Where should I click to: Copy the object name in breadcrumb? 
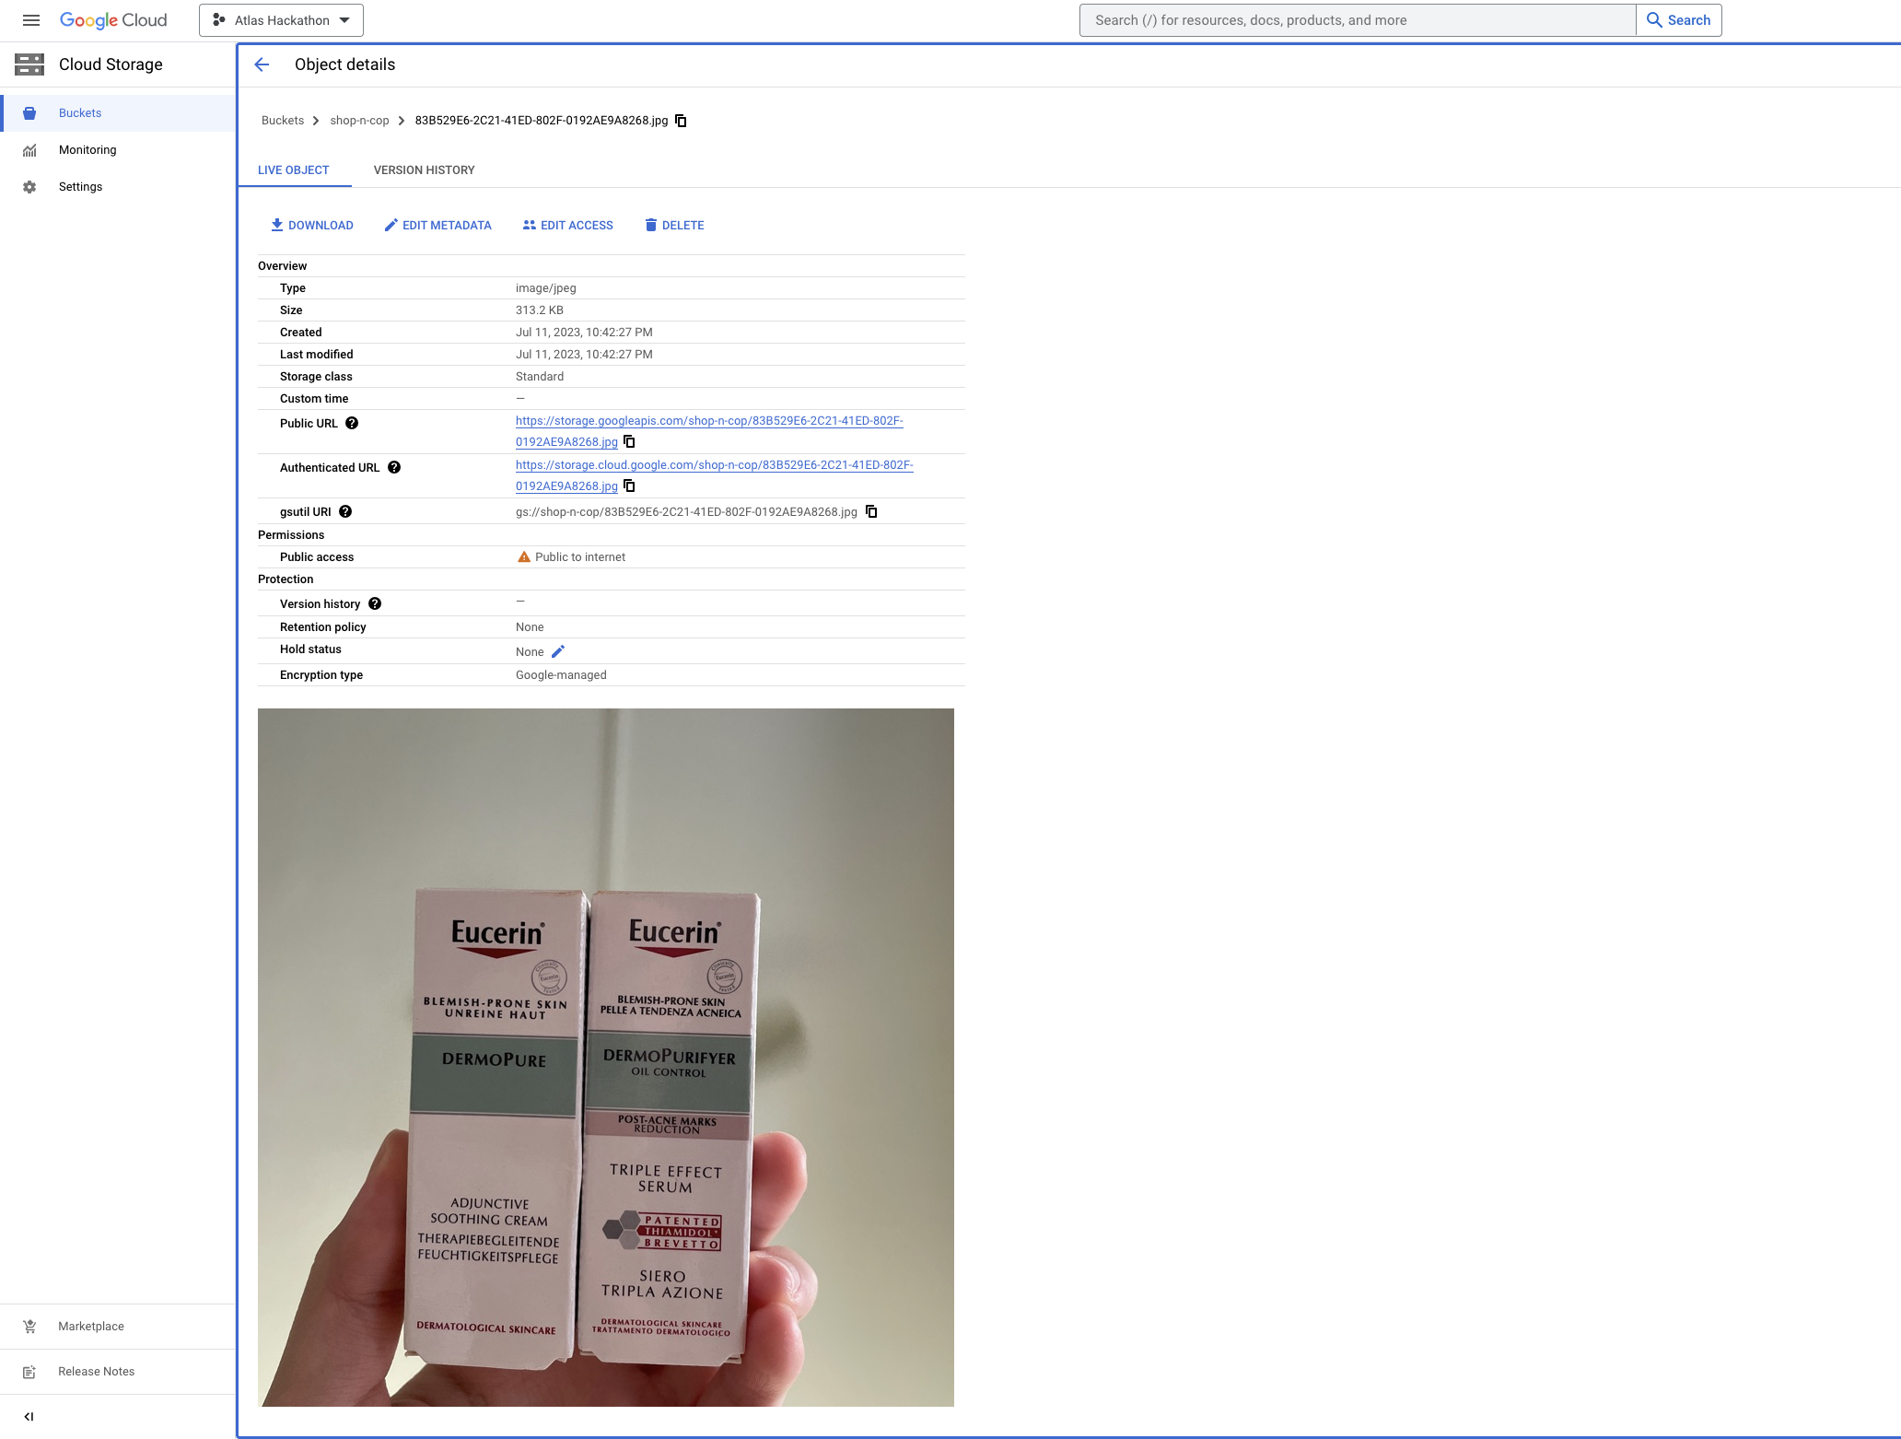point(682,121)
